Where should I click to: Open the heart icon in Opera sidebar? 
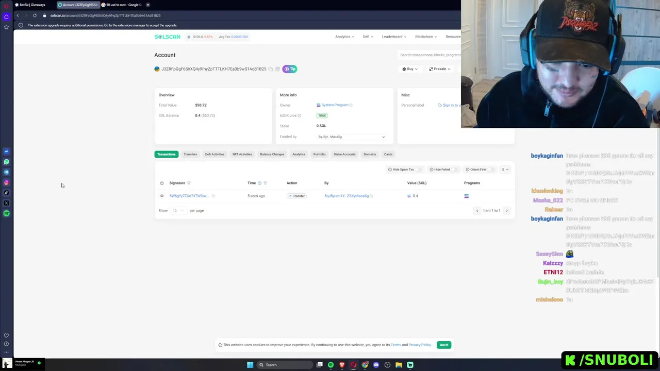tap(6, 335)
